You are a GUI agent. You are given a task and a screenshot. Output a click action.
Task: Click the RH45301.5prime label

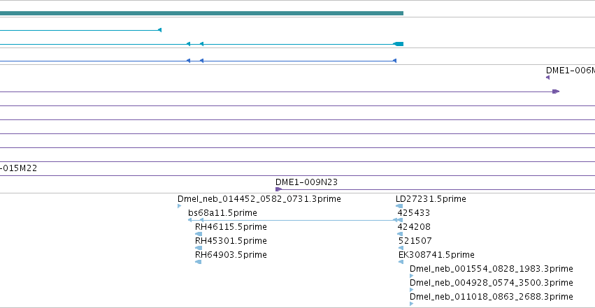coord(231,241)
